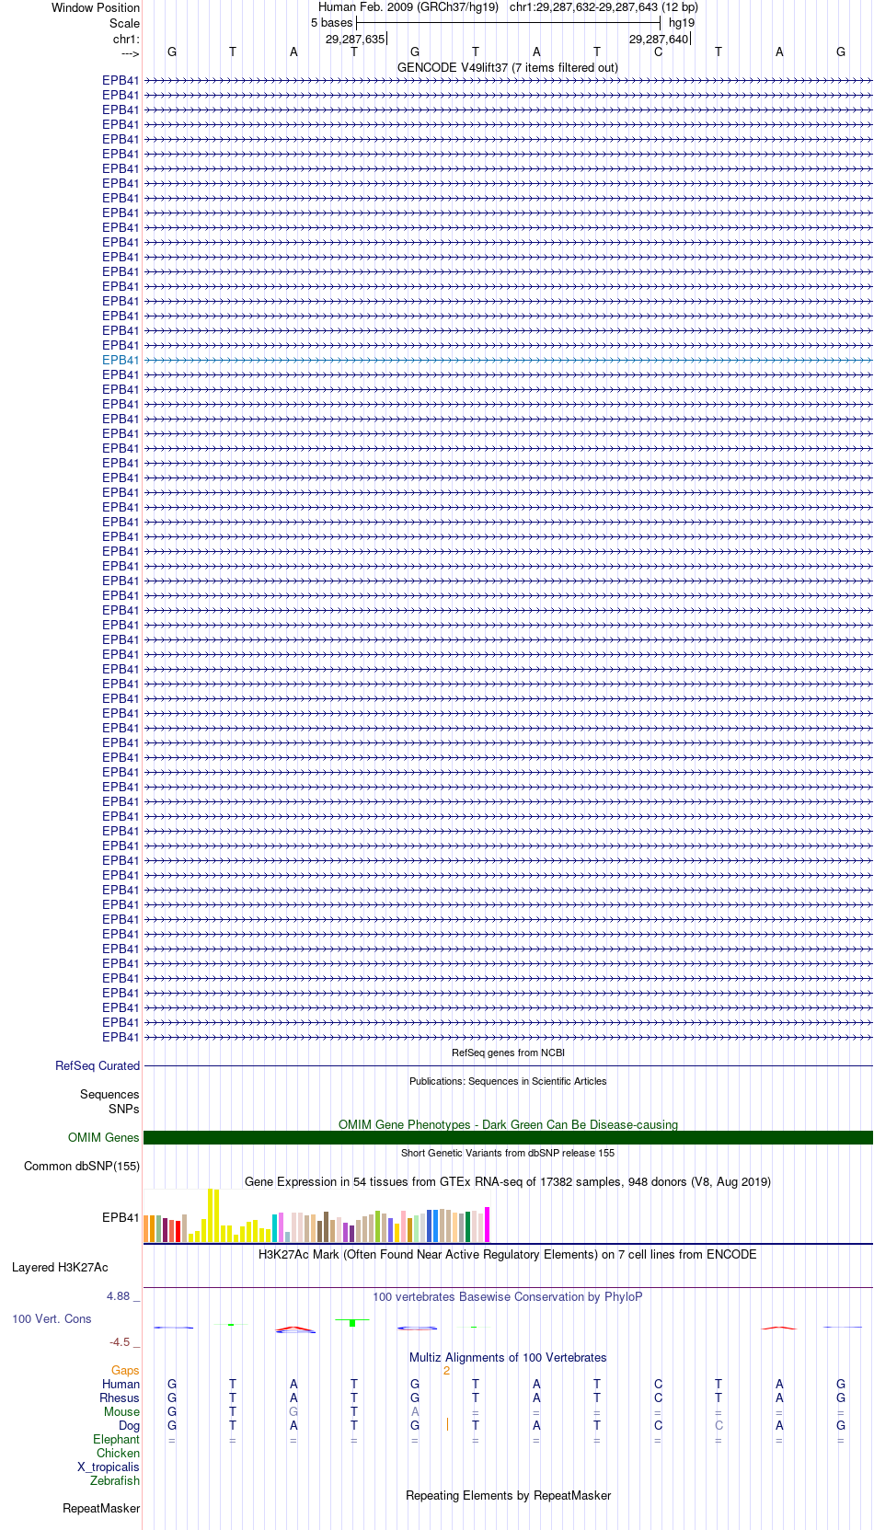
Task: Click the Rhesus species row label
Action: 120,1398
